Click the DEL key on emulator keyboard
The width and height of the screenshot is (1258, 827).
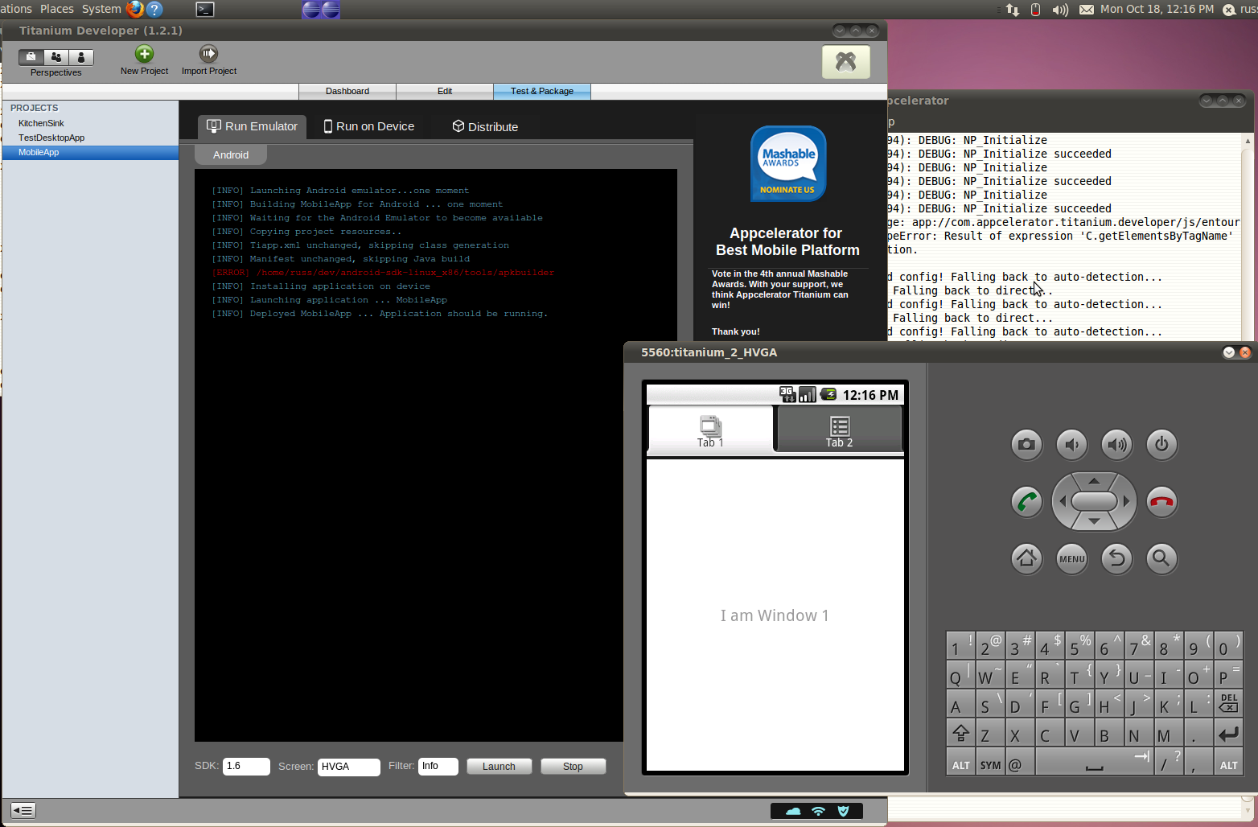click(1228, 704)
